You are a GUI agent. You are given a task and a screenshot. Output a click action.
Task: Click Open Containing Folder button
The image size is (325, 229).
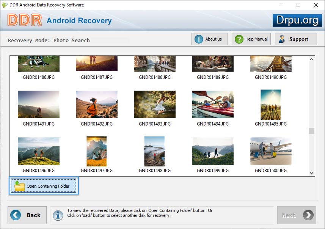pos(44,186)
